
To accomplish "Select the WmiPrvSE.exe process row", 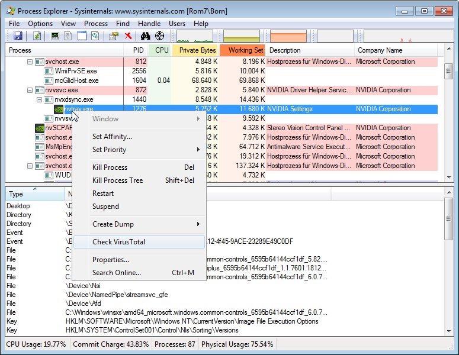I will 222,71.
